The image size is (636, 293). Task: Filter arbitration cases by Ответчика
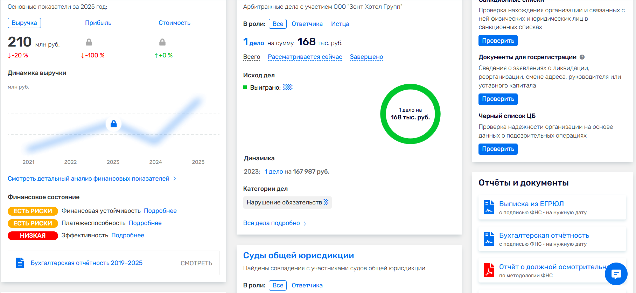pyautogui.click(x=307, y=24)
